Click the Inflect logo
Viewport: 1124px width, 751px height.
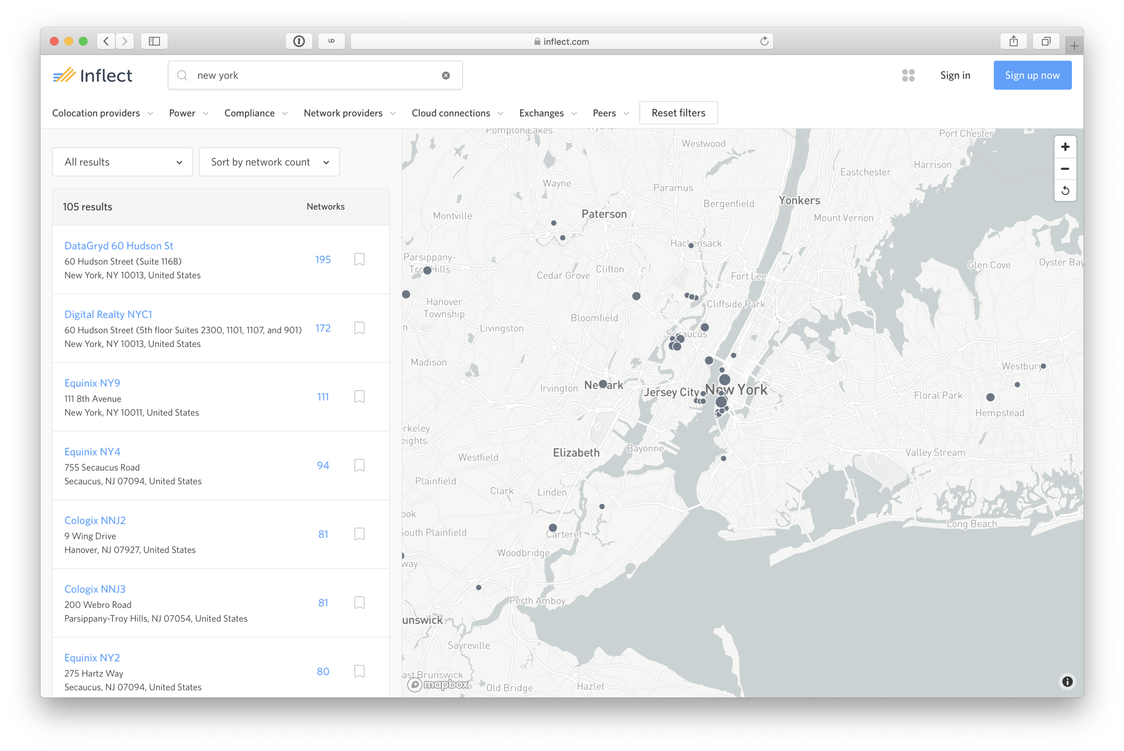click(x=93, y=75)
